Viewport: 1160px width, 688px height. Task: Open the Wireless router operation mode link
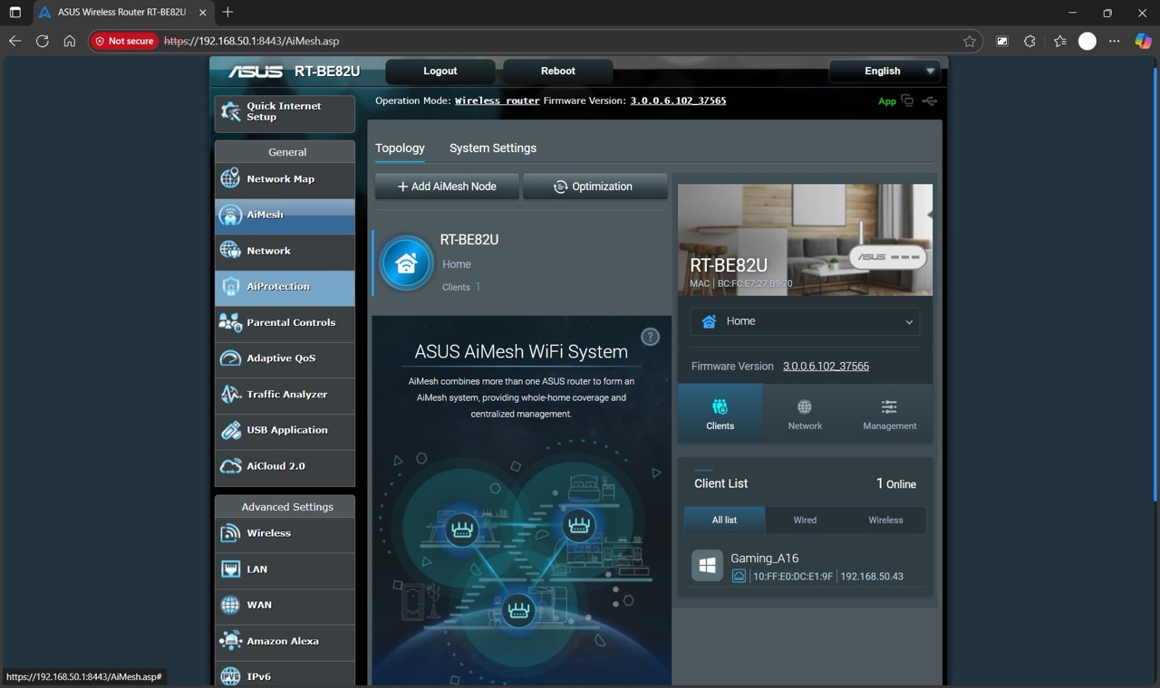click(x=497, y=100)
